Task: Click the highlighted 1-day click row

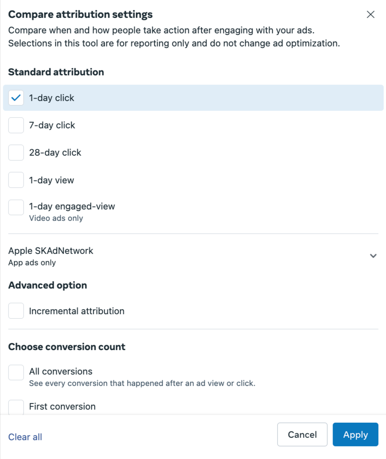Action: [x=193, y=98]
